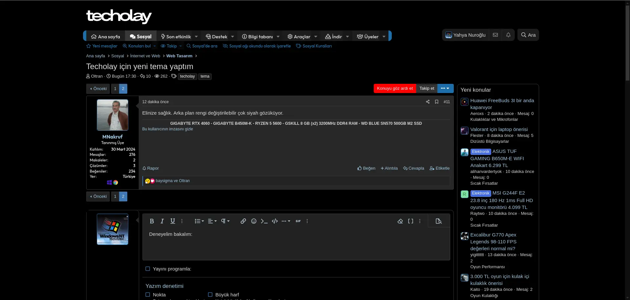Click Beğen on MNakruf's post
The width and height of the screenshot is (630, 300).
366,168
